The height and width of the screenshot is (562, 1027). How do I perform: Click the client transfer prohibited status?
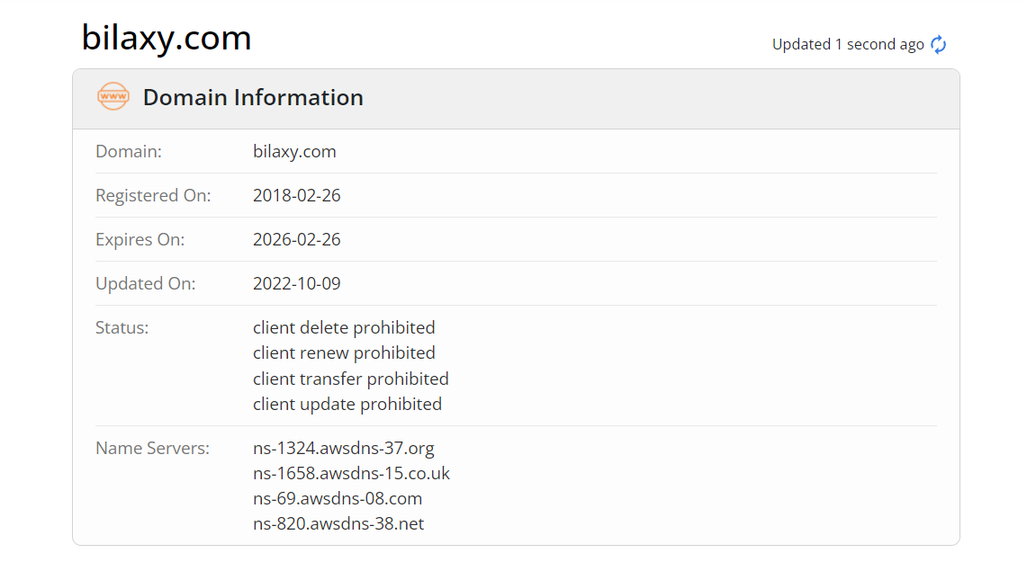pyautogui.click(x=350, y=379)
